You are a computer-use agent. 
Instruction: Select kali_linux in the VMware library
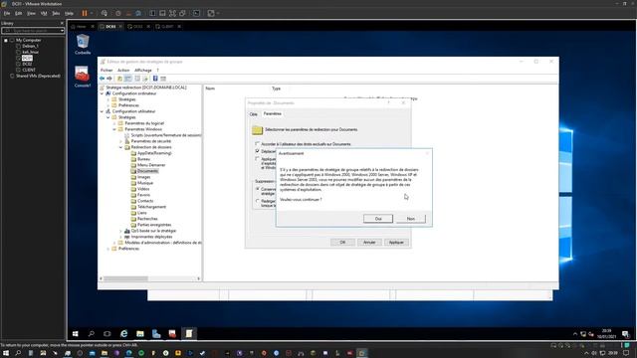click(30, 52)
